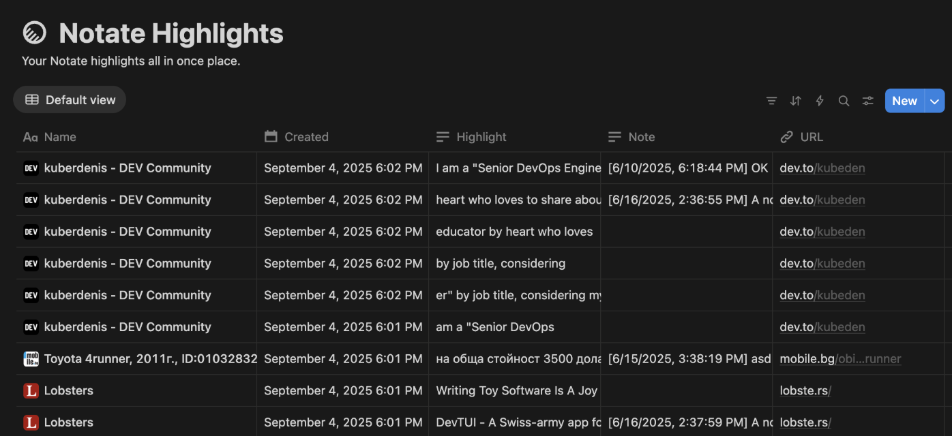Image resolution: width=952 pixels, height=436 pixels.
Task: Open the mobile.bg URL link
Action: [840, 359]
